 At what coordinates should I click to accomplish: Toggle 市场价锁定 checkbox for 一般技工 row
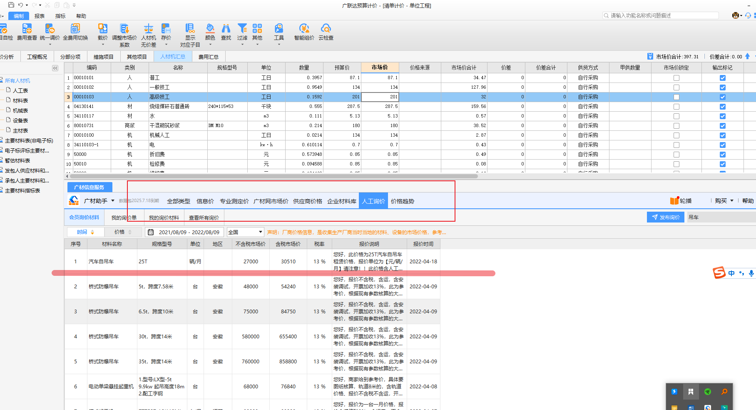tap(676, 87)
